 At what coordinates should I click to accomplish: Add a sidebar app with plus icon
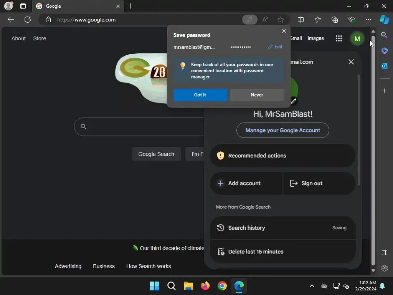(384, 91)
